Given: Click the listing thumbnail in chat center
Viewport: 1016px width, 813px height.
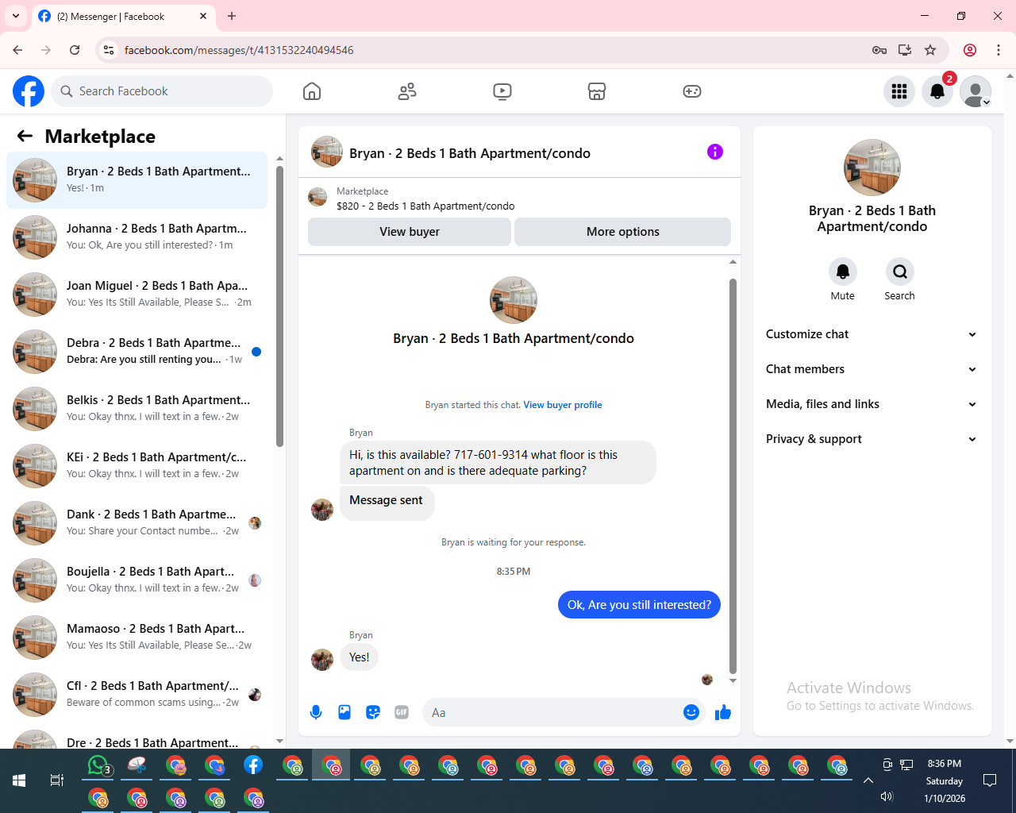Looking at the screenshot, I should click(x=514, y=300).
